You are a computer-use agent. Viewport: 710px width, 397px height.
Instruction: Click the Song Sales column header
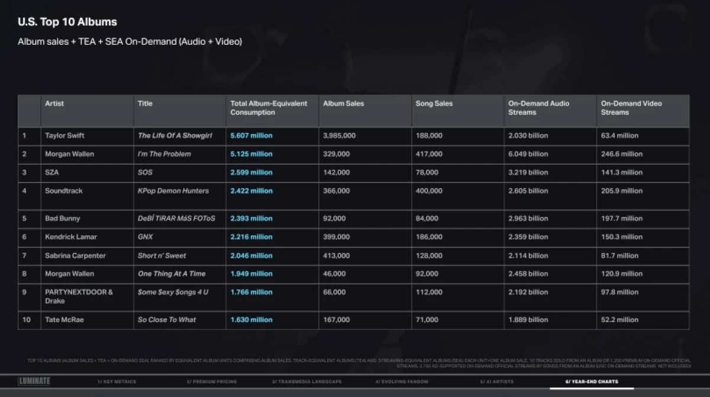pos(434,103)
